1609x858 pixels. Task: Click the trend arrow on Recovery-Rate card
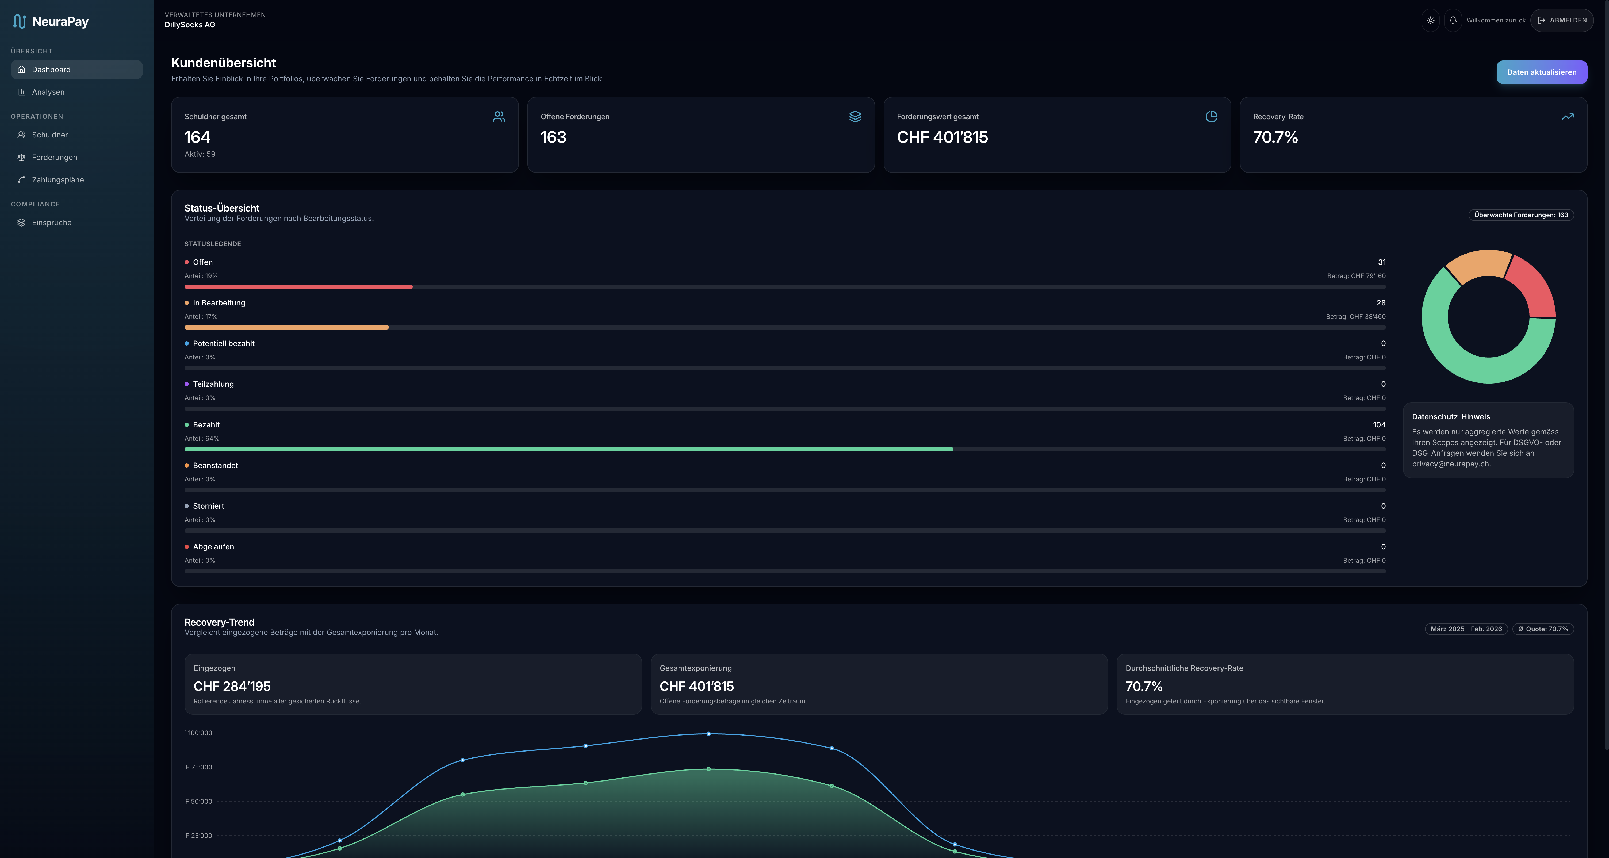pos(1568,116)
